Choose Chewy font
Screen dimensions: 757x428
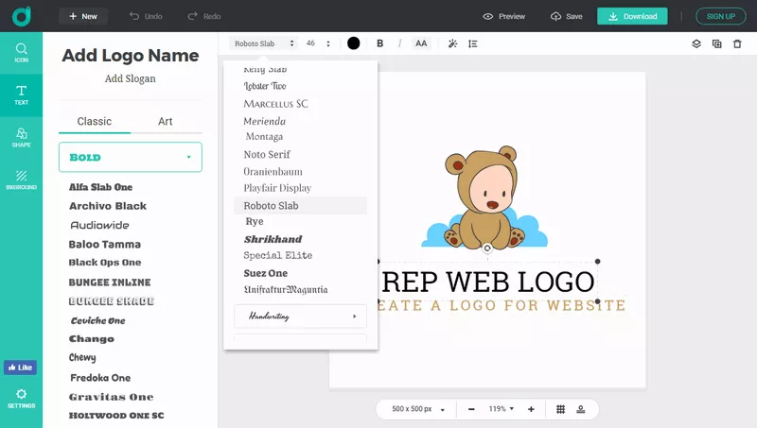click(82, 358)
